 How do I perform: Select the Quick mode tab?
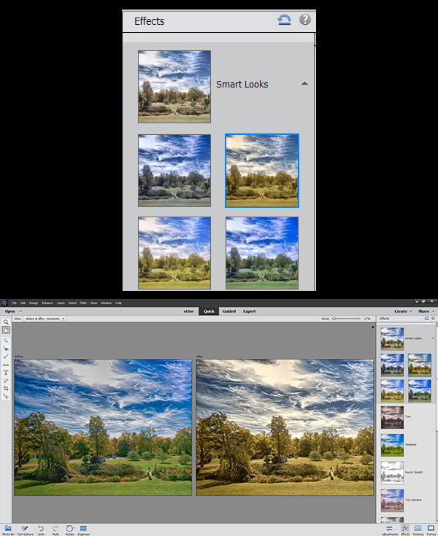click(x=209, y=311)
